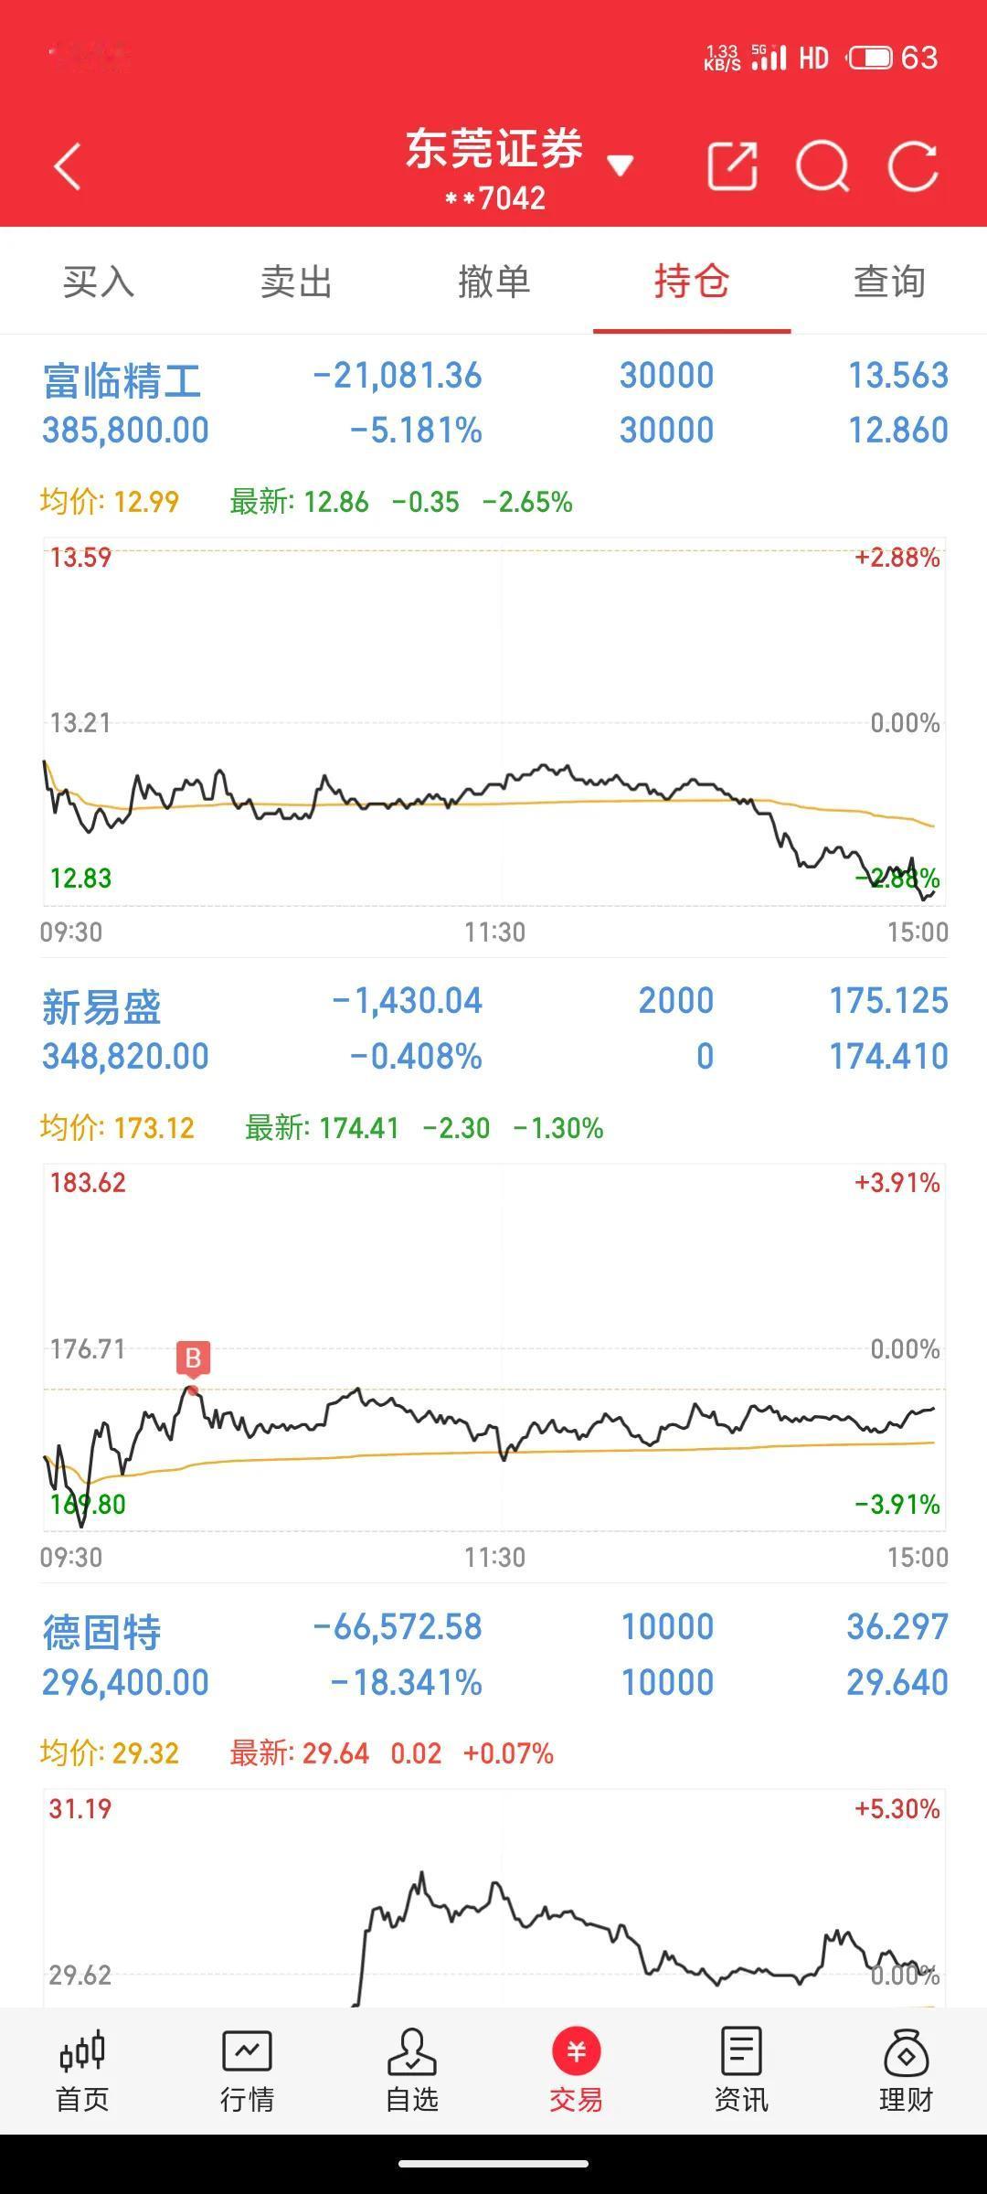
Task: Open the 撤单 tab
Action: (494, 282)
